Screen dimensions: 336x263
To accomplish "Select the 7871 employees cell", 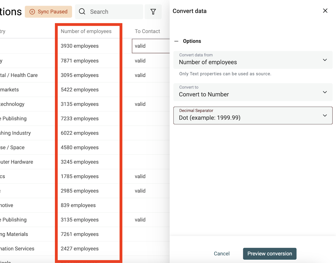I will coord(80,60).
